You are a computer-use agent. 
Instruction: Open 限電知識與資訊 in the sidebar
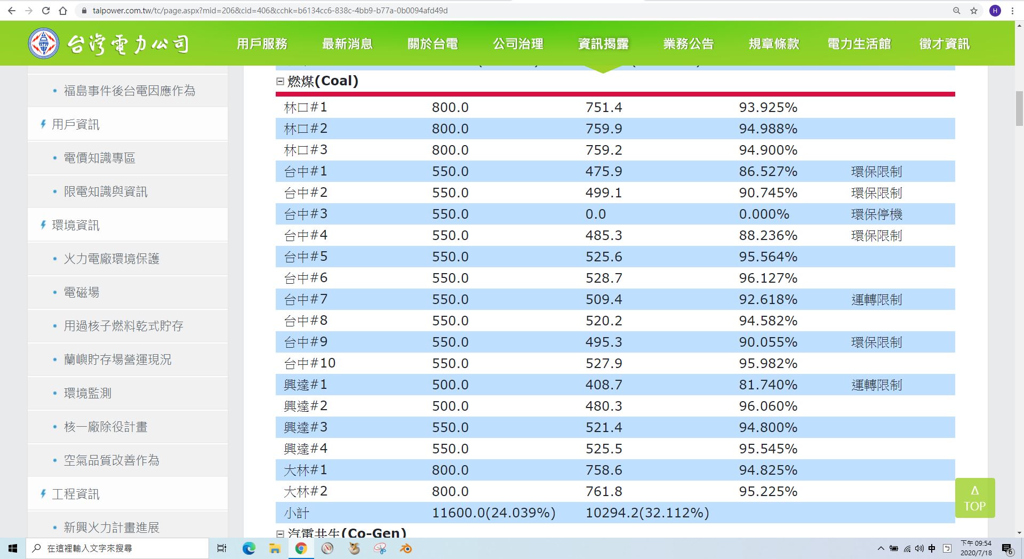pyautogui.click(x=106, y=191)
